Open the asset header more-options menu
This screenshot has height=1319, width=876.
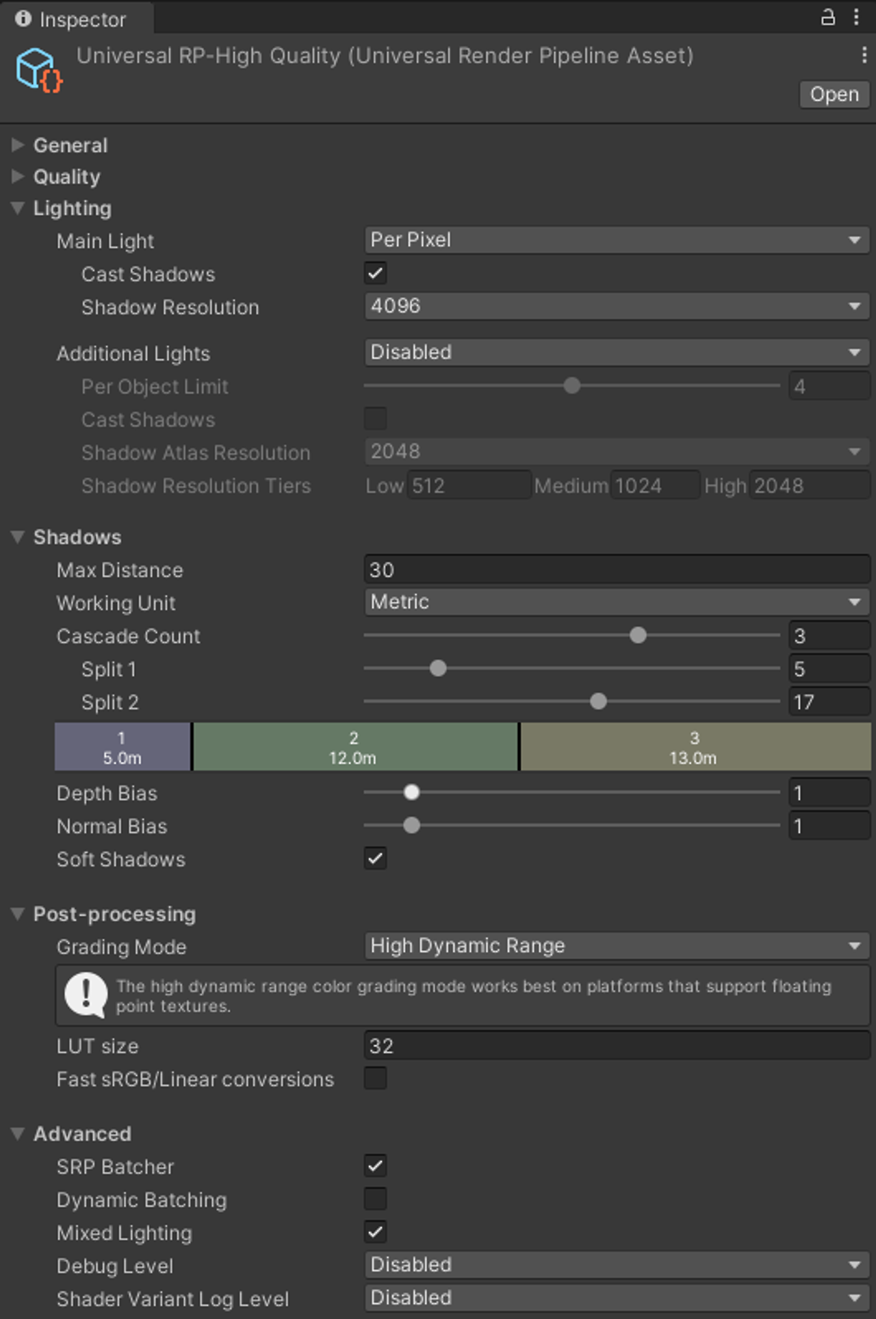click(x=864, y=55)
